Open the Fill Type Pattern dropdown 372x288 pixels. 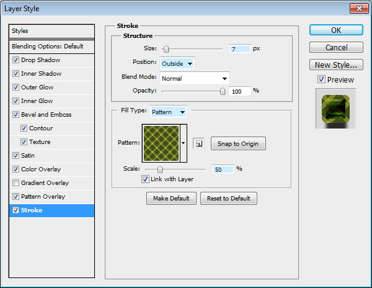click(x=169, y=112)
